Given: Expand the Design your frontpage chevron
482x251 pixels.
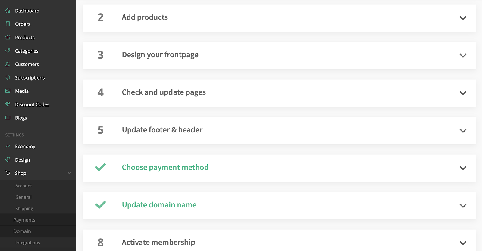Looking at the screenshot, I should (463, 56).
